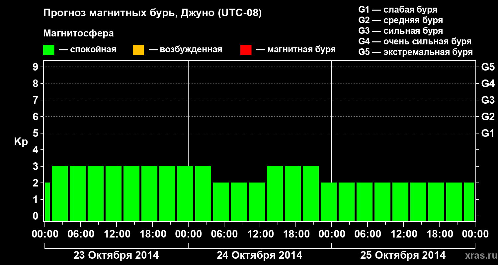Click the final '00:00' label ending 25 October

475,234
